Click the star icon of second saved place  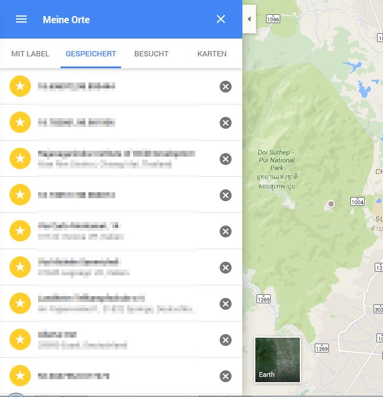pos(20,122)
